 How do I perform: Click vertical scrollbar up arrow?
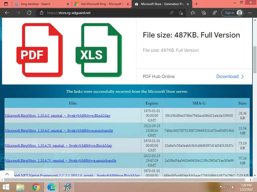255,20
